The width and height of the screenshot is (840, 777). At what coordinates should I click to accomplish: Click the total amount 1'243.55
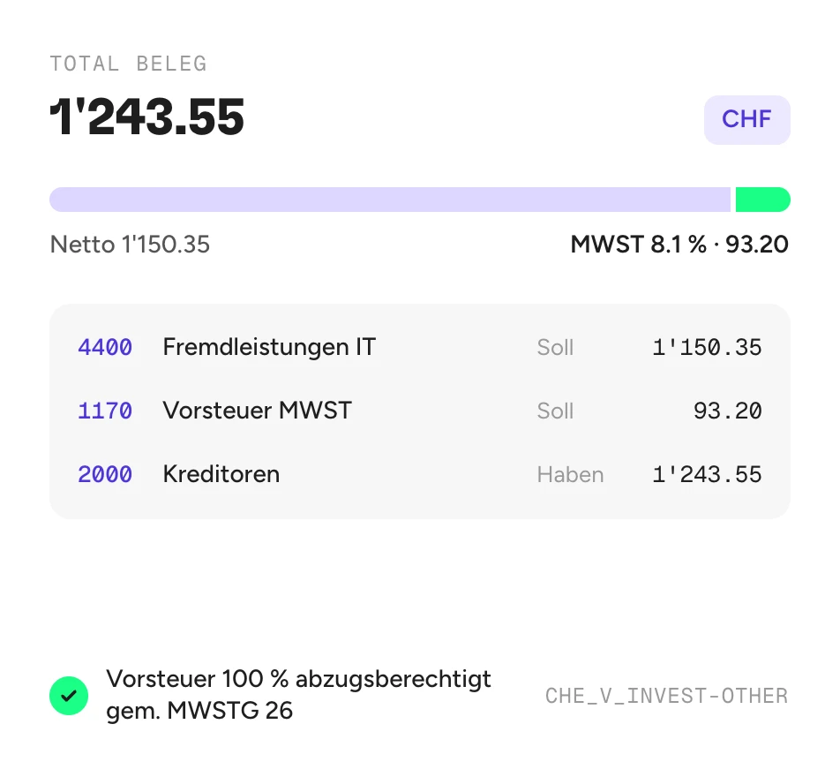(146, 117)
